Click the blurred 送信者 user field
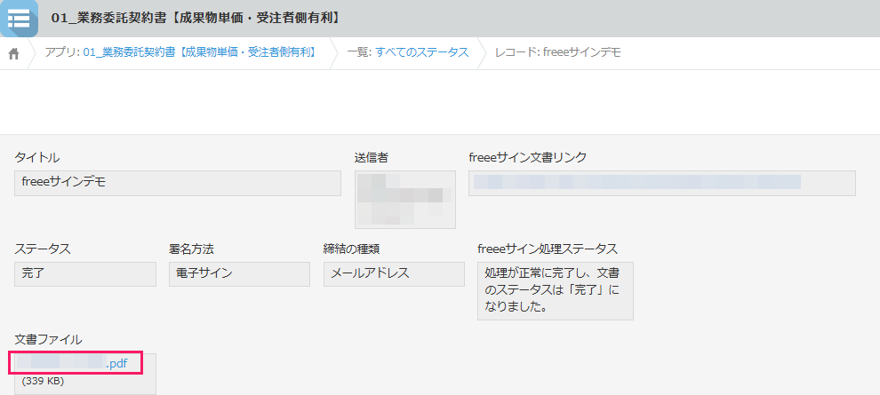The image size is (880, 395). [x=404, y=199]
